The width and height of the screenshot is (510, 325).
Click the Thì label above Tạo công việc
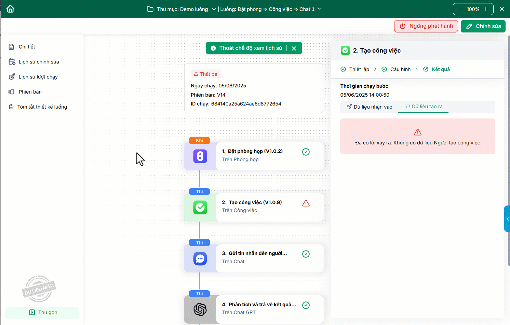tap(199, 192)
